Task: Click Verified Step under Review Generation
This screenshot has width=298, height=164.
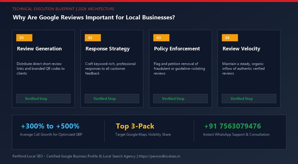Action: tap(43, 99)
